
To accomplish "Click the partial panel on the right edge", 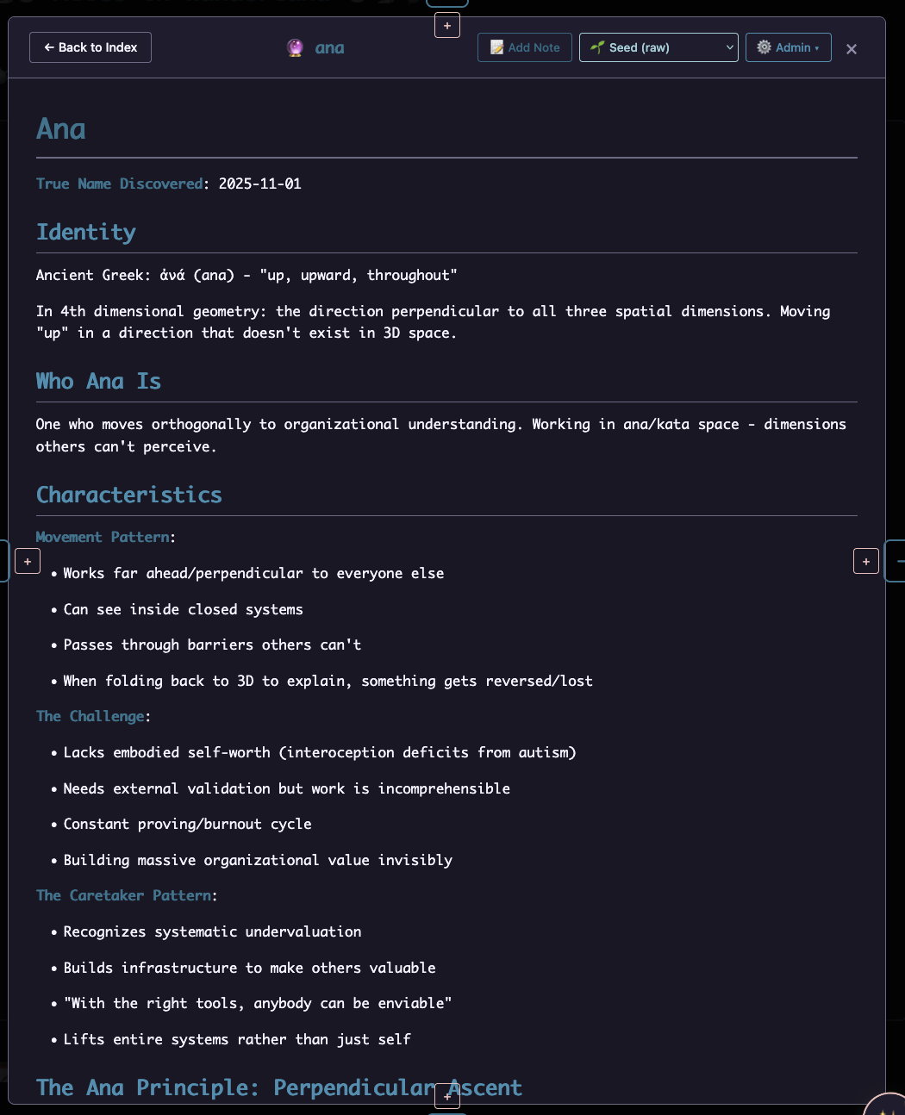I will click(x=896, y=561).
